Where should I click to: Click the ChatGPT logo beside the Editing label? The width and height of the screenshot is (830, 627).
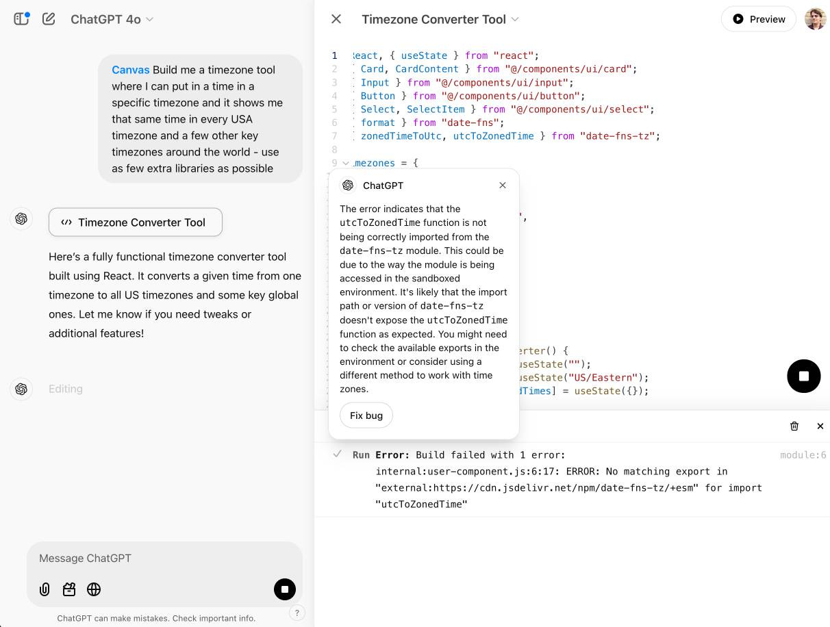tap(21, 389)
